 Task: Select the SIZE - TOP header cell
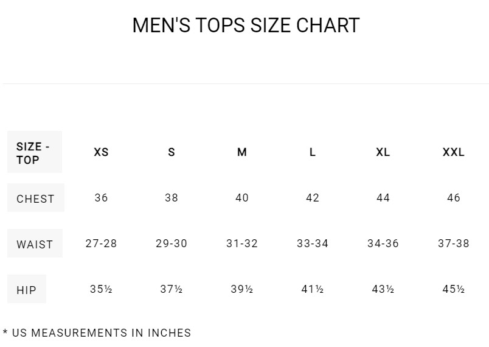point(35,152)
